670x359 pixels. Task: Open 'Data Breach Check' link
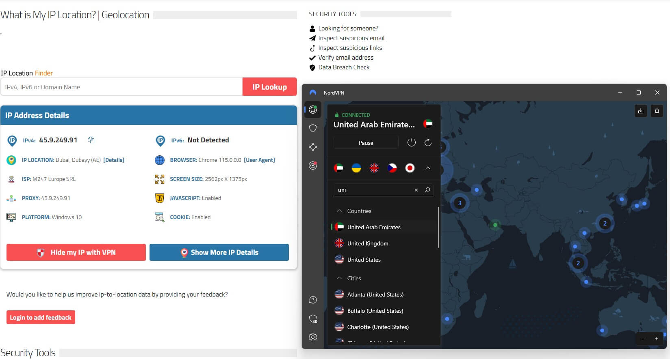(x=344, y=67)
